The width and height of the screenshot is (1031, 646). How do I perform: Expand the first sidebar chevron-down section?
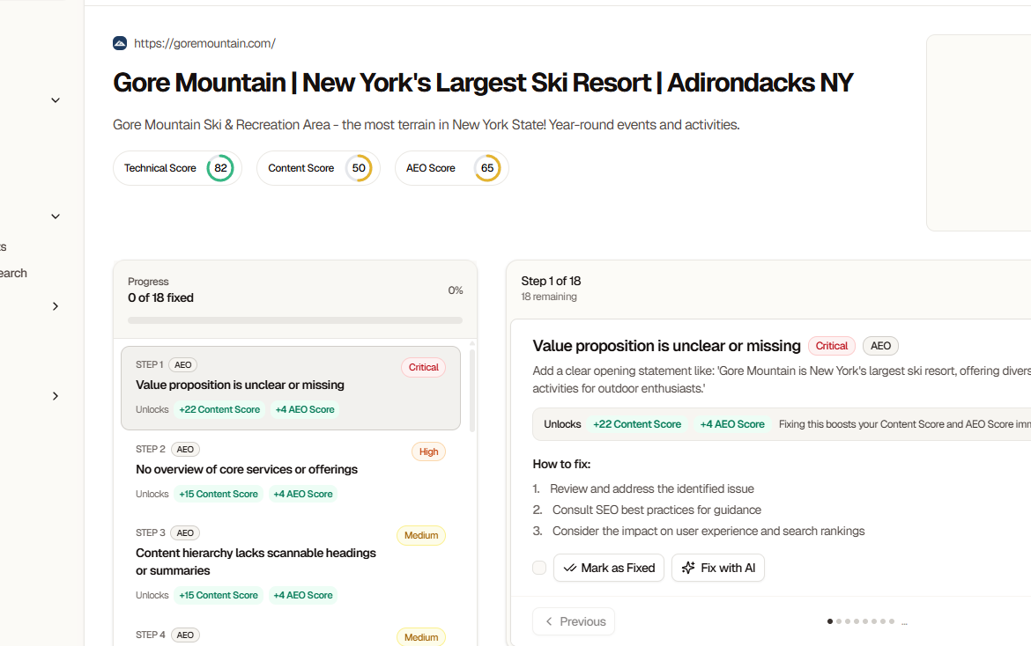tap(56, 100)
